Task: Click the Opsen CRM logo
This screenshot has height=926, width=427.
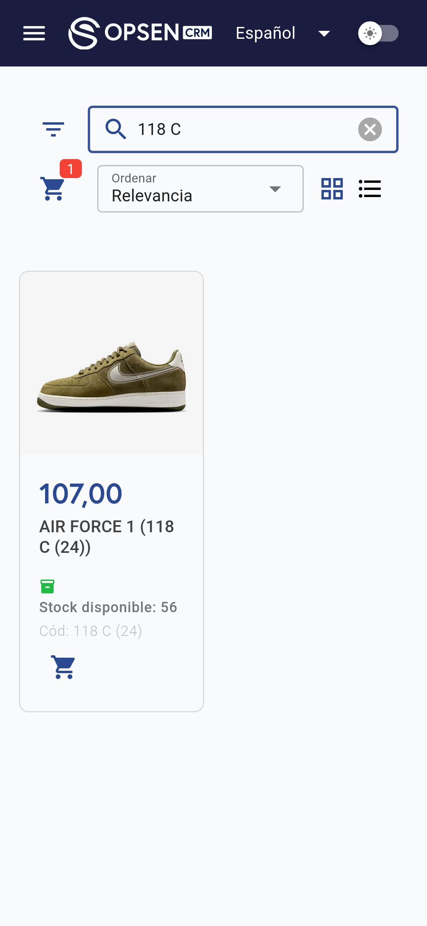Action: [140, 33]
